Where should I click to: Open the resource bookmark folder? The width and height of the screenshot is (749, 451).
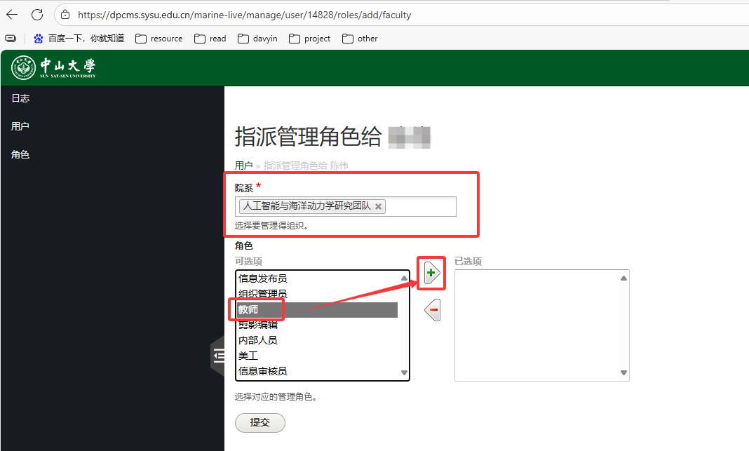coord(159,39)
